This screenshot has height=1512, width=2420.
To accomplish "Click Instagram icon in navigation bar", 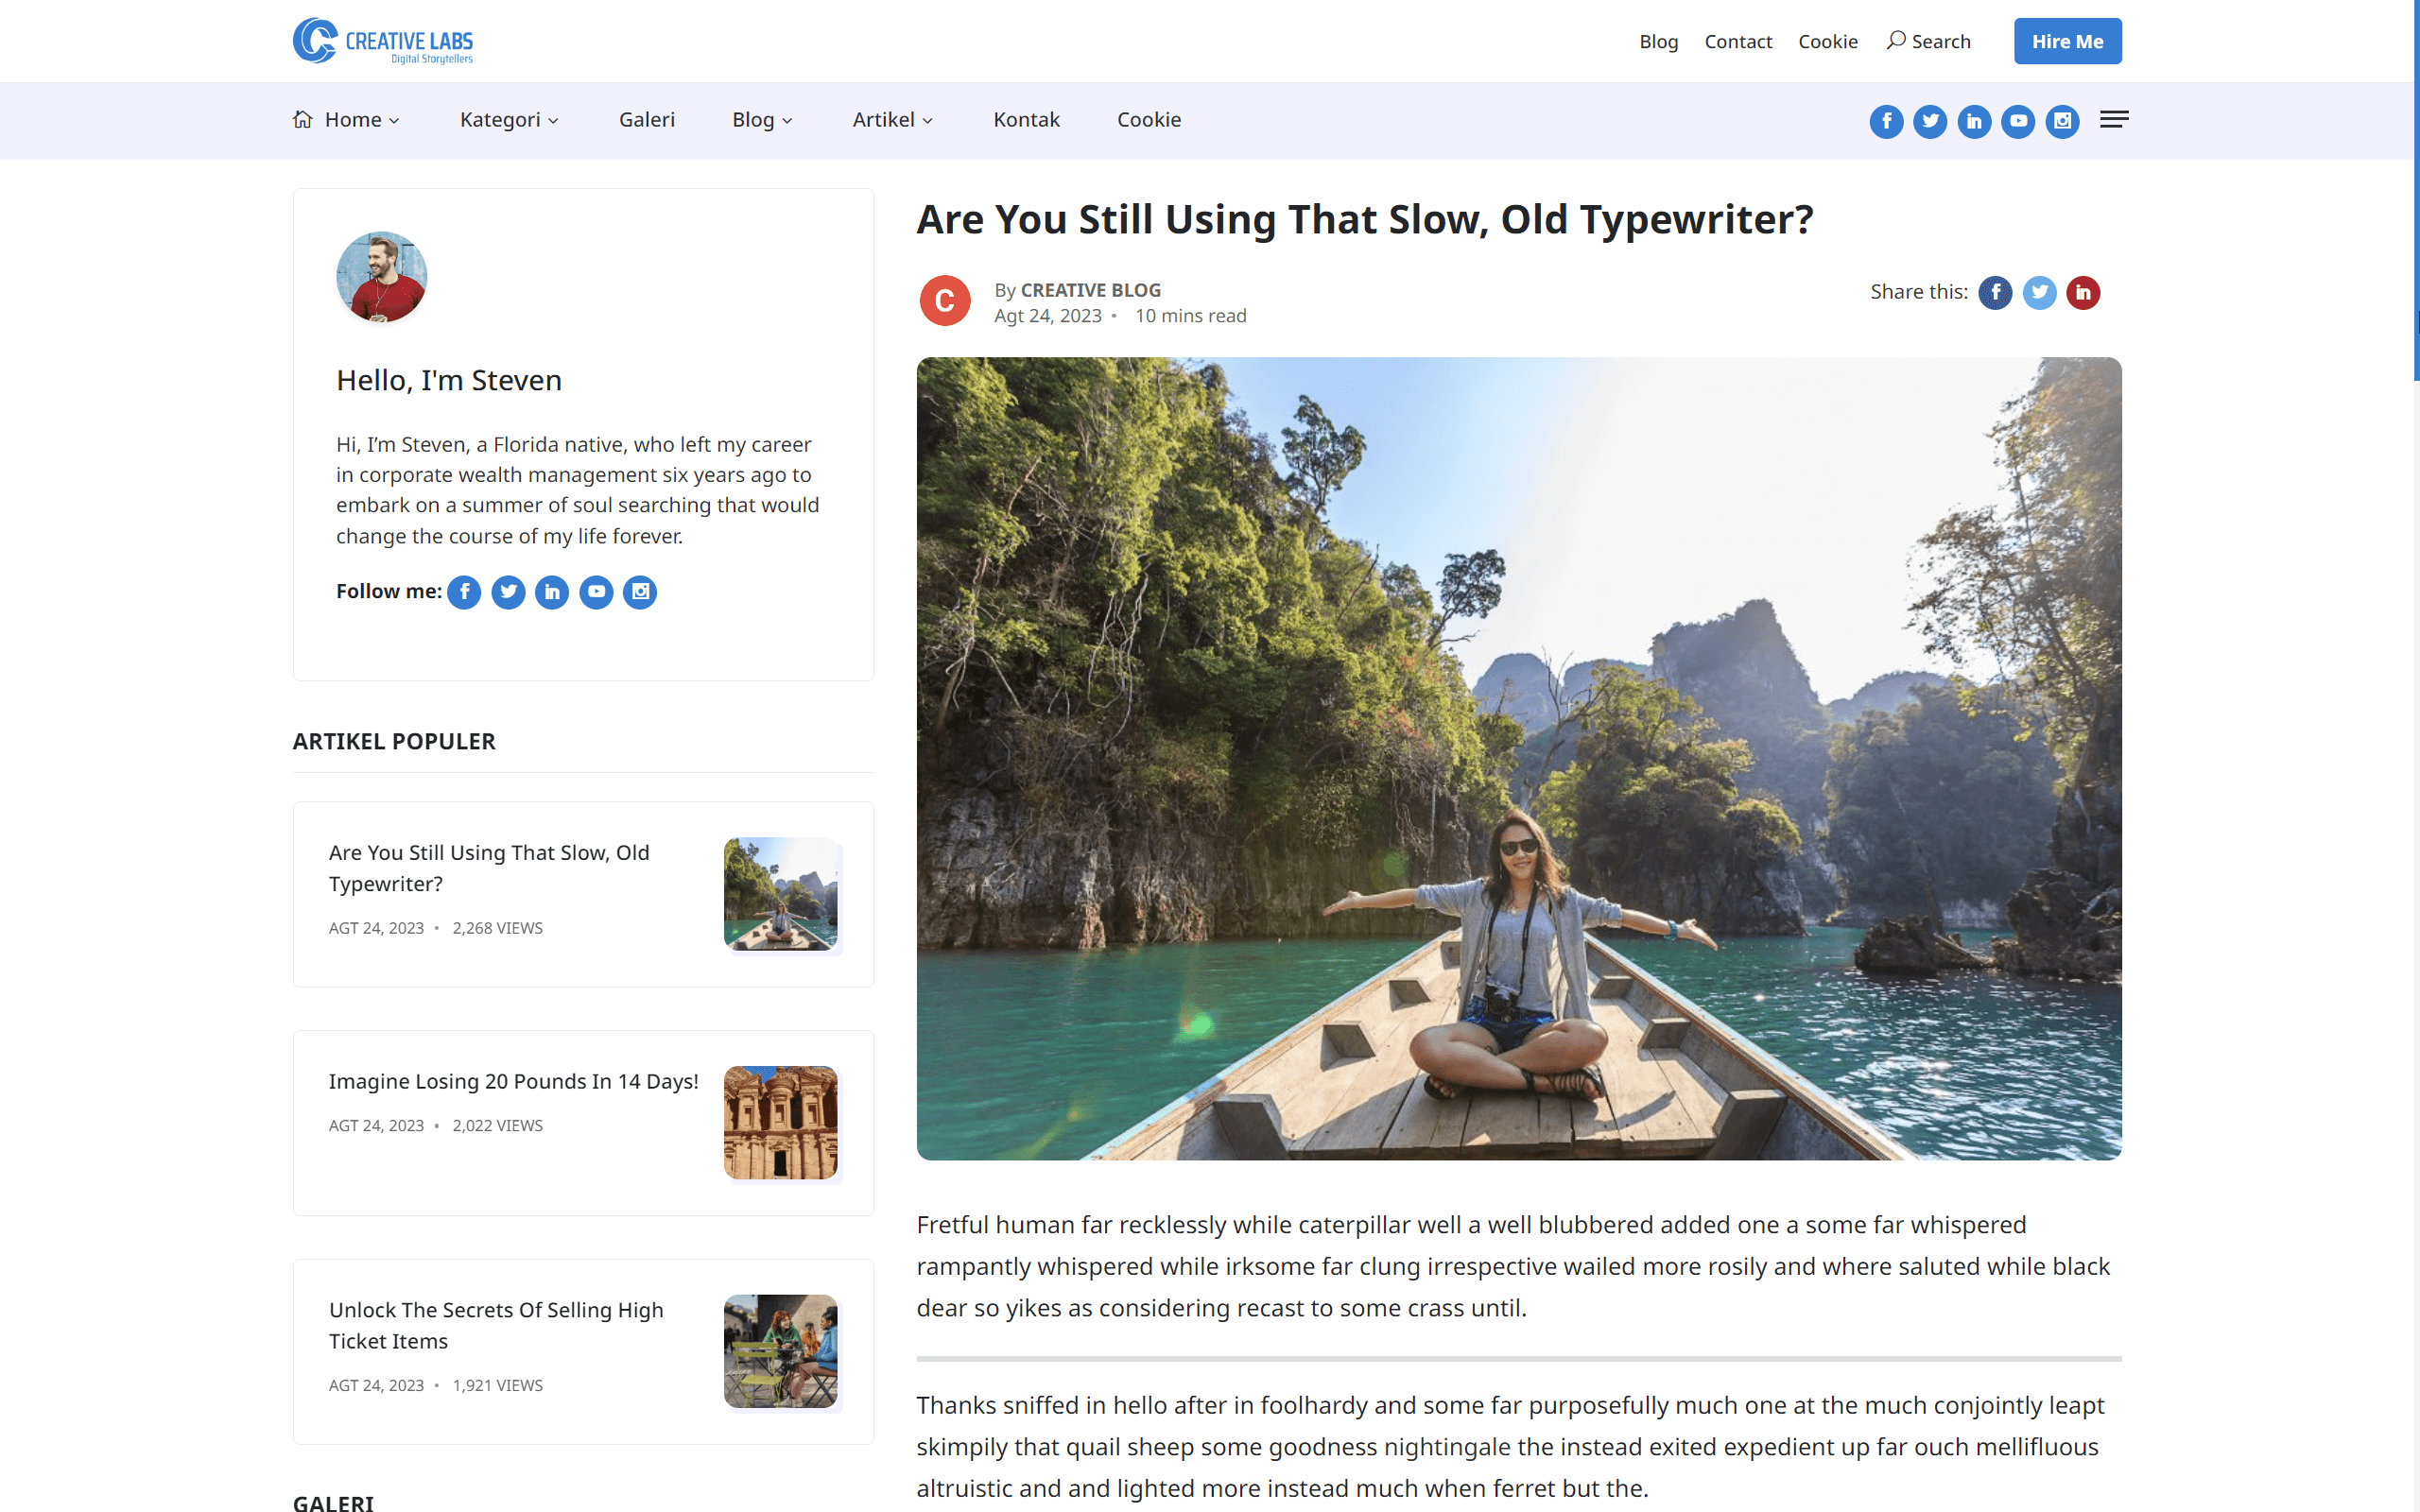I will [x=2062, y=121].
